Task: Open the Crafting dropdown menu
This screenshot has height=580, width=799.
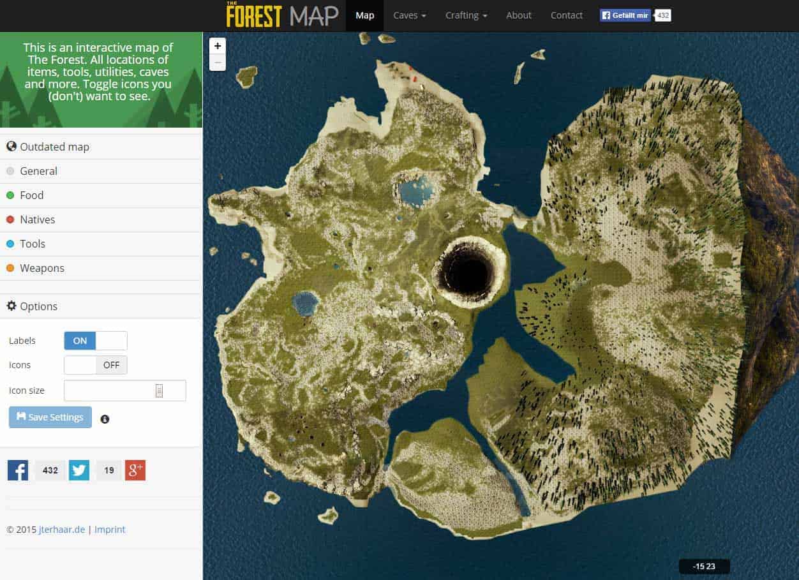Action: [466, 15]
